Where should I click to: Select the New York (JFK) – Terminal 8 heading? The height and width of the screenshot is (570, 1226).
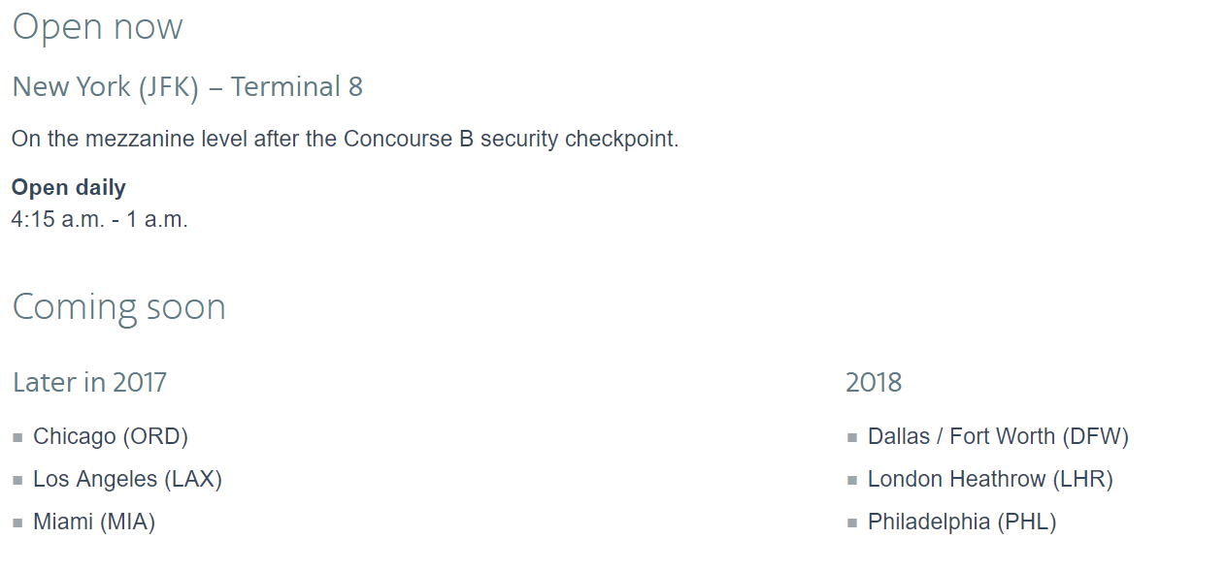[187, 87]
